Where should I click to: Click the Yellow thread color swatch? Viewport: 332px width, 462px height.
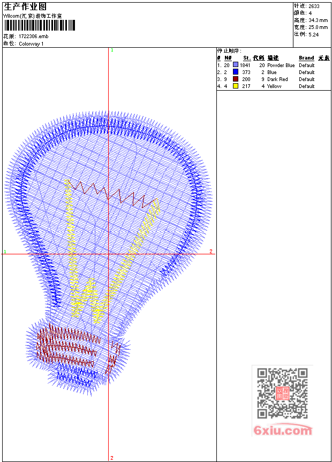pos(236,86)
